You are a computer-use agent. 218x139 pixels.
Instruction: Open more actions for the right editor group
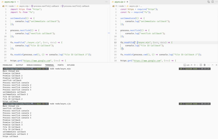(x=216, y=2)
